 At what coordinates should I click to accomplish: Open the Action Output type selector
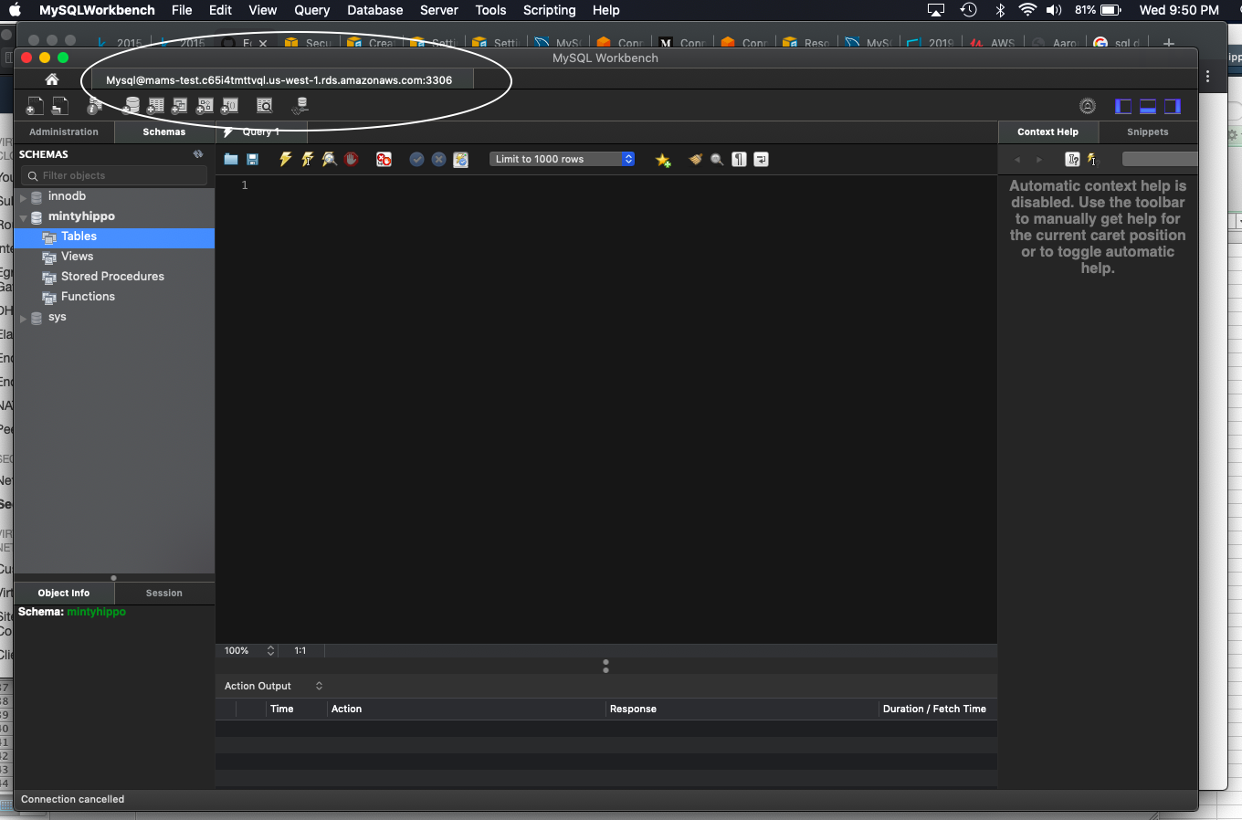274,686
